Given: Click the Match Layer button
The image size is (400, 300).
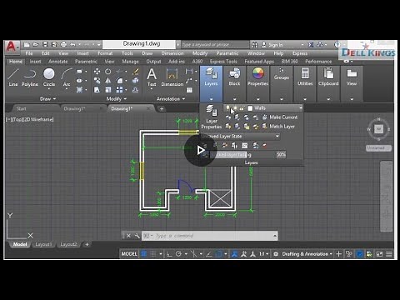Looking at the screenshot, I should [278, 127].
